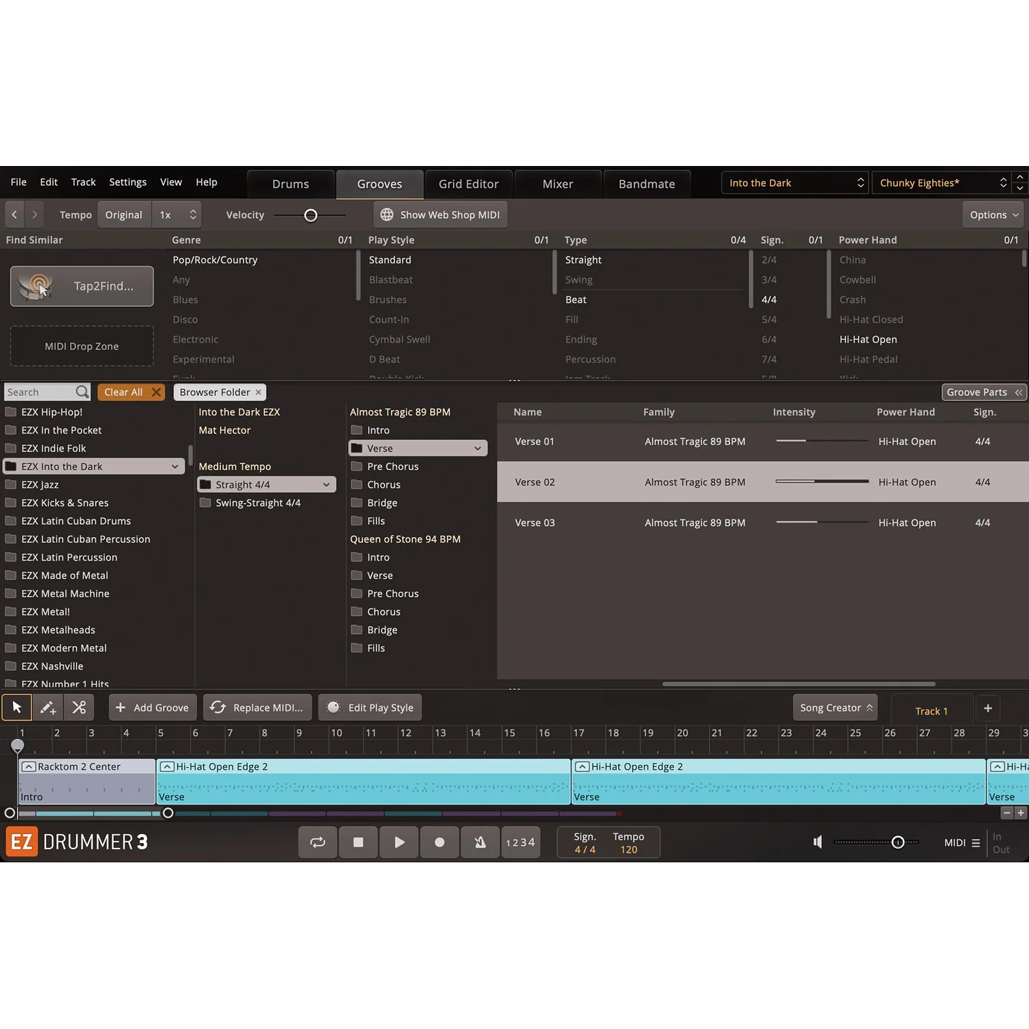The image size is (1029, 1029).
Task: Select the arrow pointer tool
Action: 17,707
